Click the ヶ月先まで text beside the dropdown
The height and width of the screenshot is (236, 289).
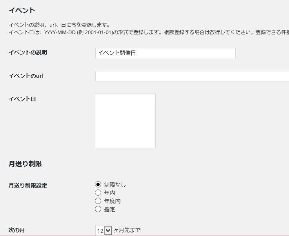pos(127,230)
